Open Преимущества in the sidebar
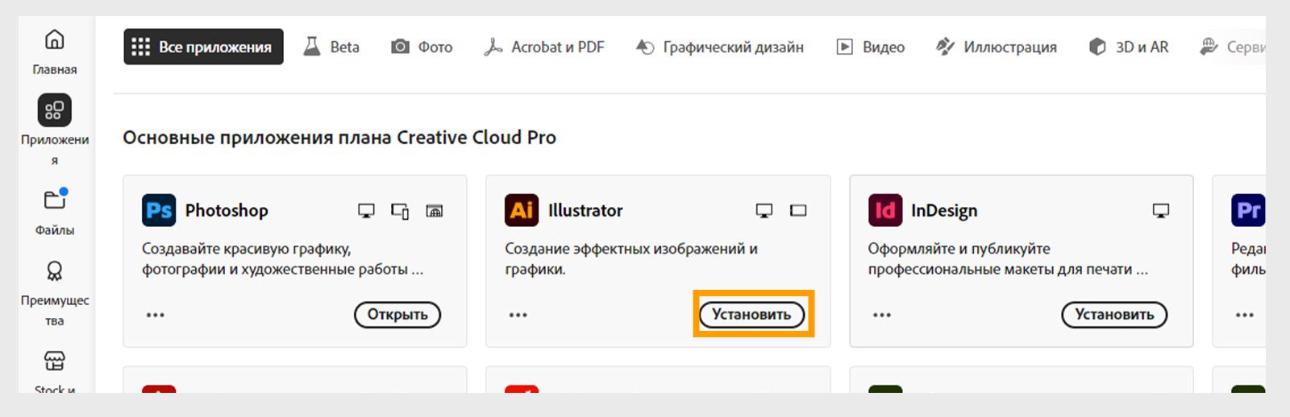The height and width of the screenshot is (417, 1290). [54, 294]
